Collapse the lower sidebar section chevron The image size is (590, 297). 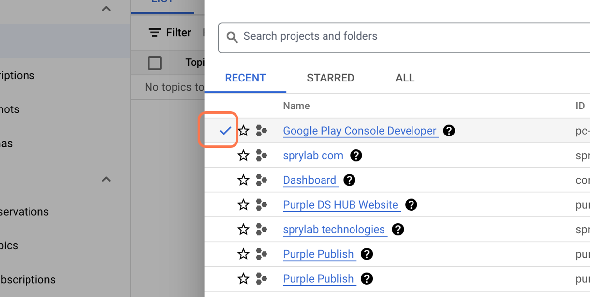coord(106,179)
